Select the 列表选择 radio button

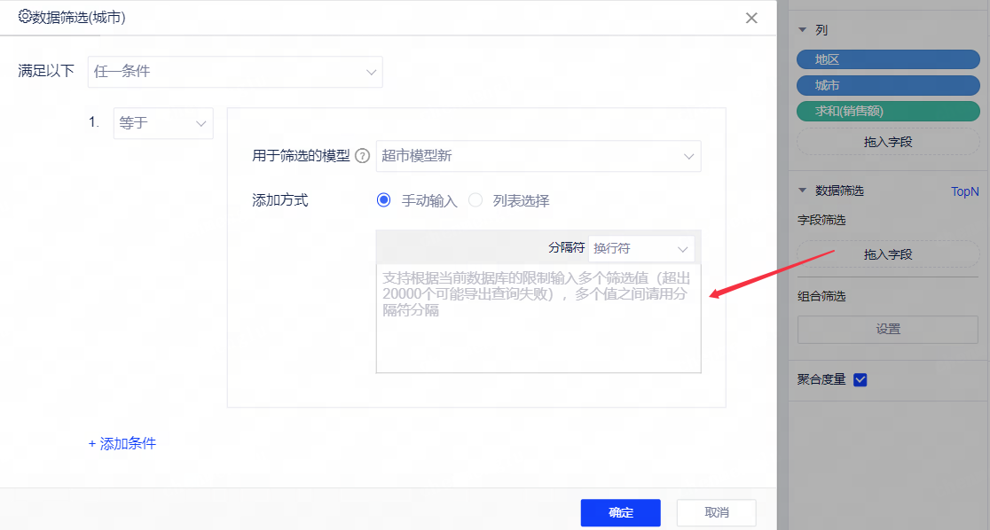point(475,200)
